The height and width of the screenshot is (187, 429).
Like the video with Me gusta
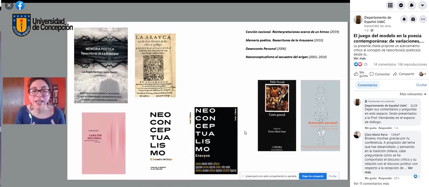pyautogui.click(x=361, y=74)
